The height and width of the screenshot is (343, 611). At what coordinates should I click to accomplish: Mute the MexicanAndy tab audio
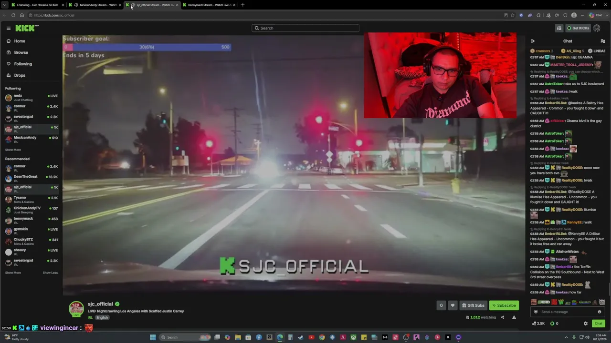[76, 5]
